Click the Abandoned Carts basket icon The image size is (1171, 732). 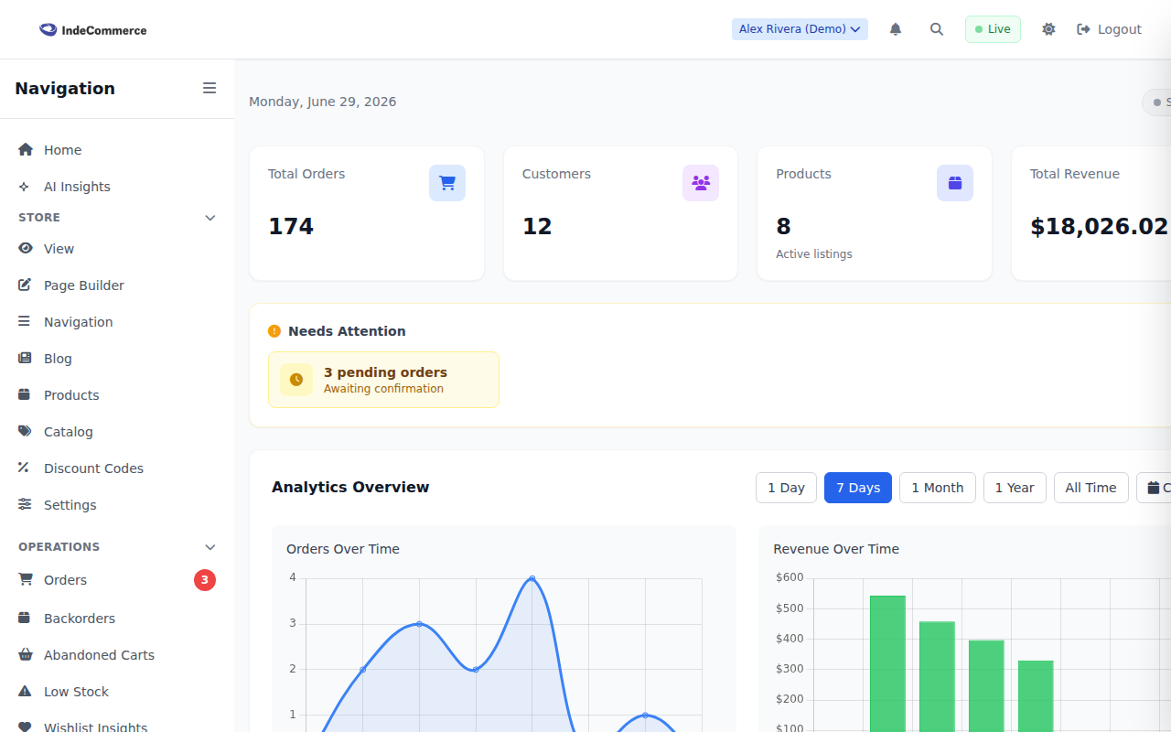(x=26, y=654)
